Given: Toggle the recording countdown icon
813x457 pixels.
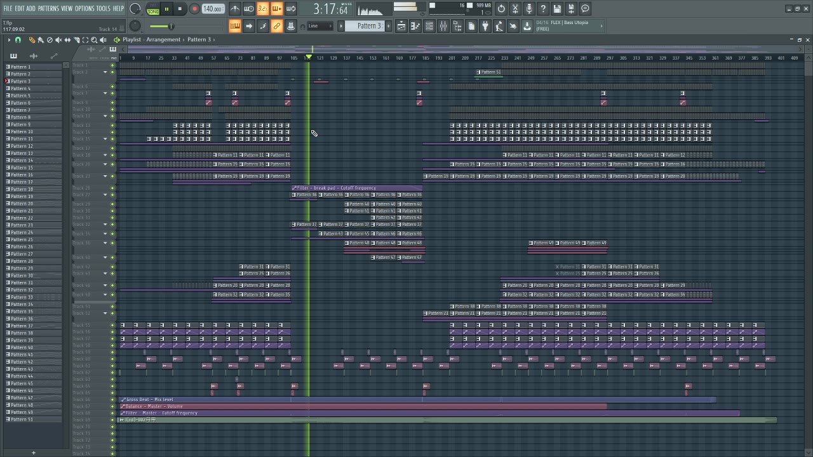Looking at the screenshot, I should click(263, 9).
